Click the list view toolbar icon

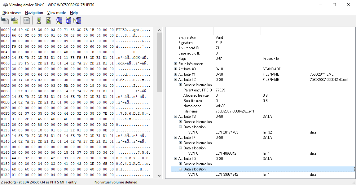click(x=27, y=20)
